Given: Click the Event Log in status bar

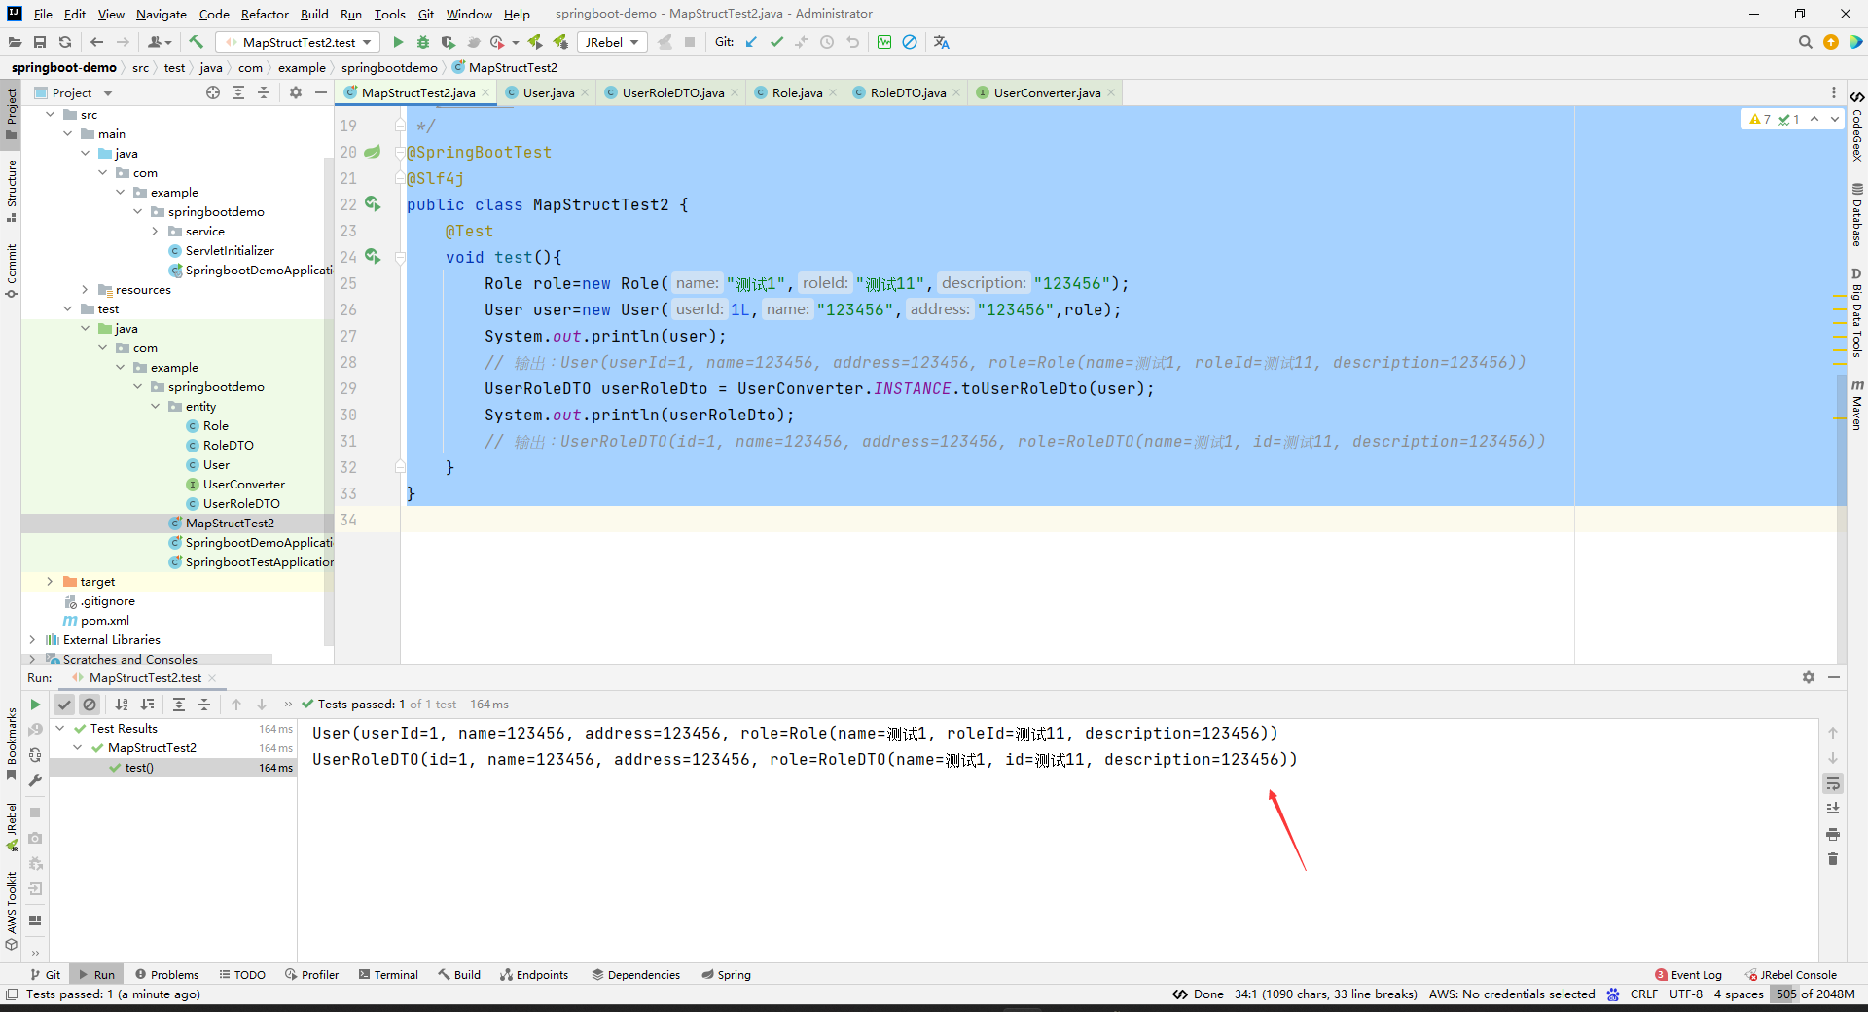Looking at the screenshot, I should [x=1696, y=974].
